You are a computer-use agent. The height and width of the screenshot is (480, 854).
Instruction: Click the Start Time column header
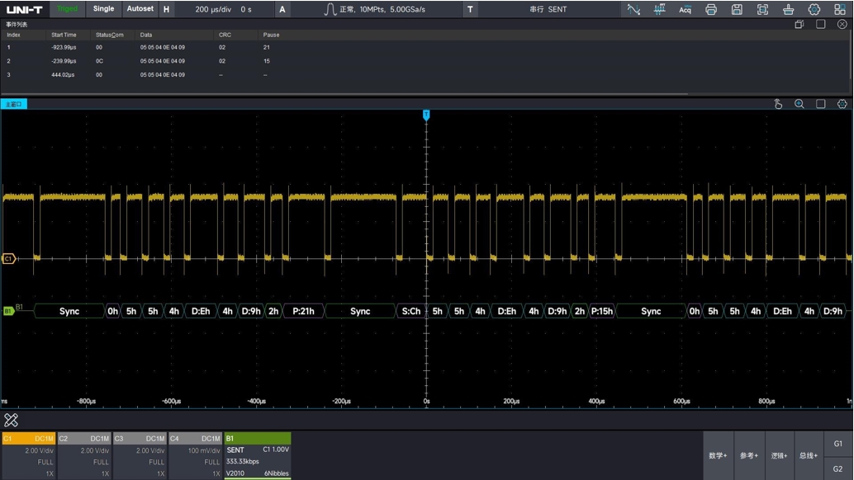click(64, 35)
